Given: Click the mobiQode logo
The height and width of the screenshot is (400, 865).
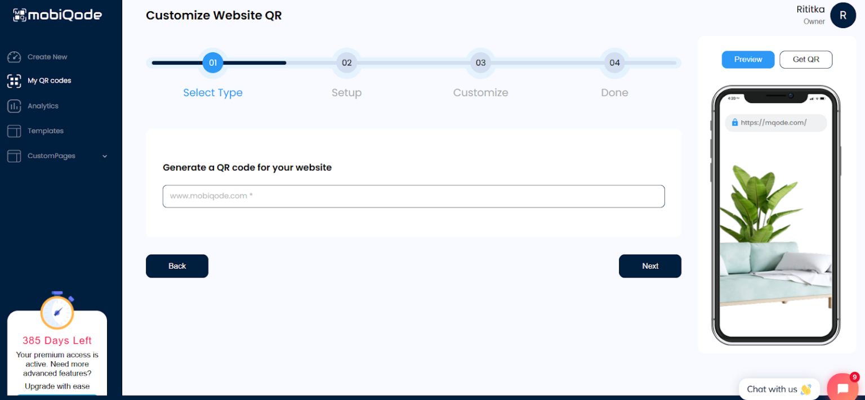Looking at the screenshot, I should pyautogui.click(x=56, y=15).
